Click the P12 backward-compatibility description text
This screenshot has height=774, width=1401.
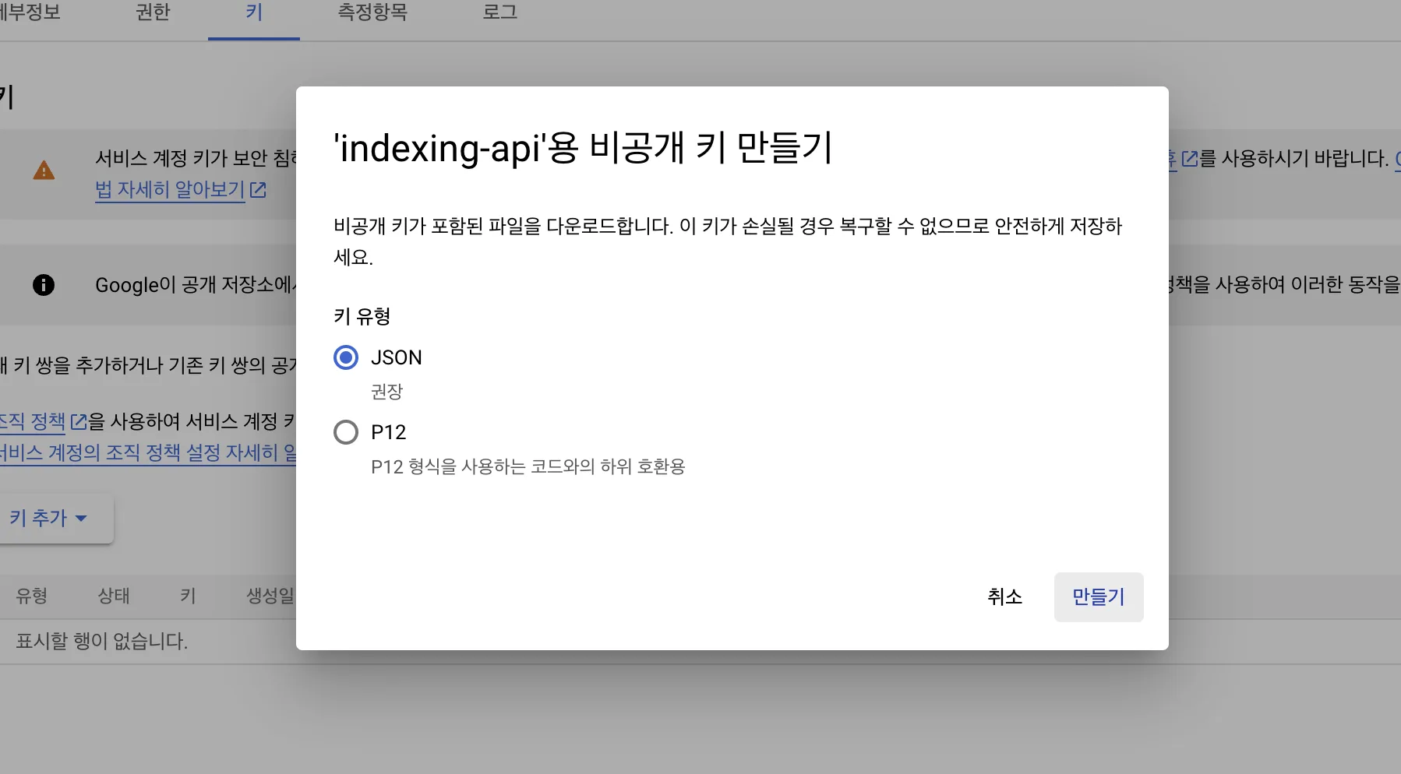click(x=528, y=467)
